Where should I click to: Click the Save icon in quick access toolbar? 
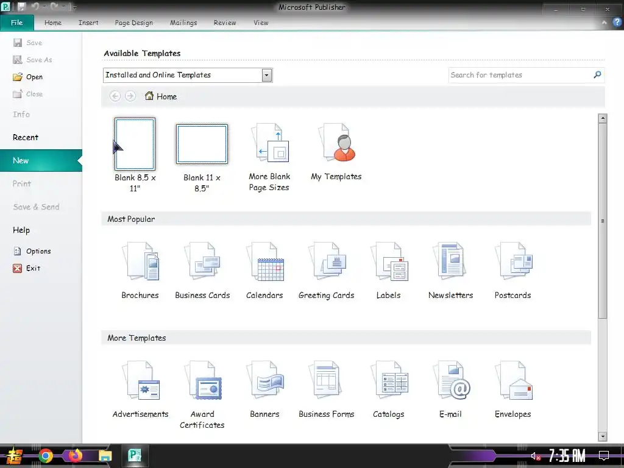pyautogui.click(x=21, y=7)
